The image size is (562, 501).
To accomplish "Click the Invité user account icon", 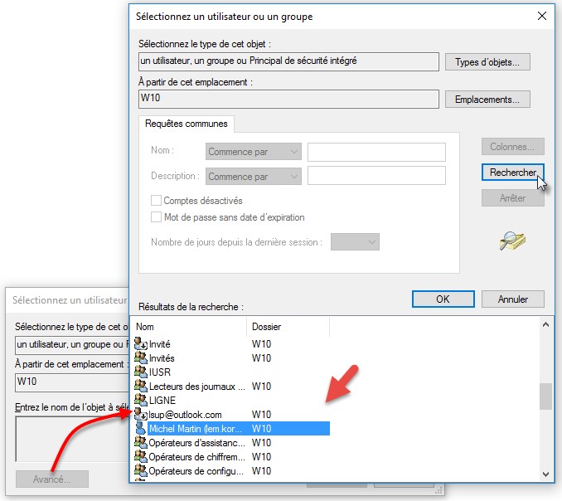I will pyautogui.click(x=141, y=344).
